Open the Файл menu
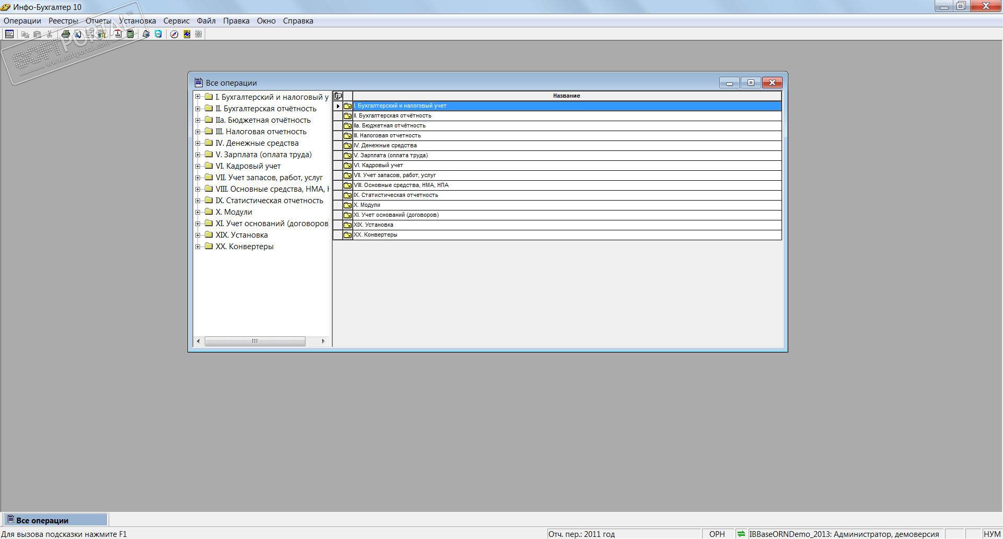This screenshot has height=539, width=1003. pos(206,21)
